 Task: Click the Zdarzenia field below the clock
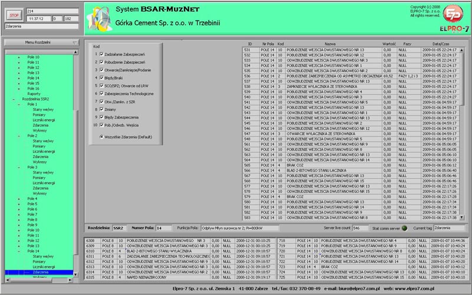pos(41,26)
